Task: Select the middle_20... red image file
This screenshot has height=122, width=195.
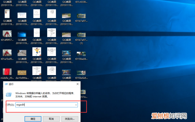Action: tap(7, 74)
